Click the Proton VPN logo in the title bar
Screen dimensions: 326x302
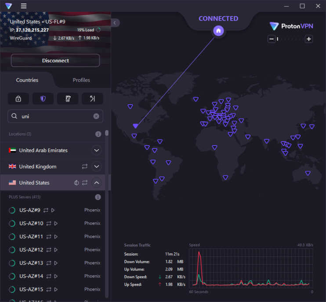pyautogui.click(x=8, y=6)
